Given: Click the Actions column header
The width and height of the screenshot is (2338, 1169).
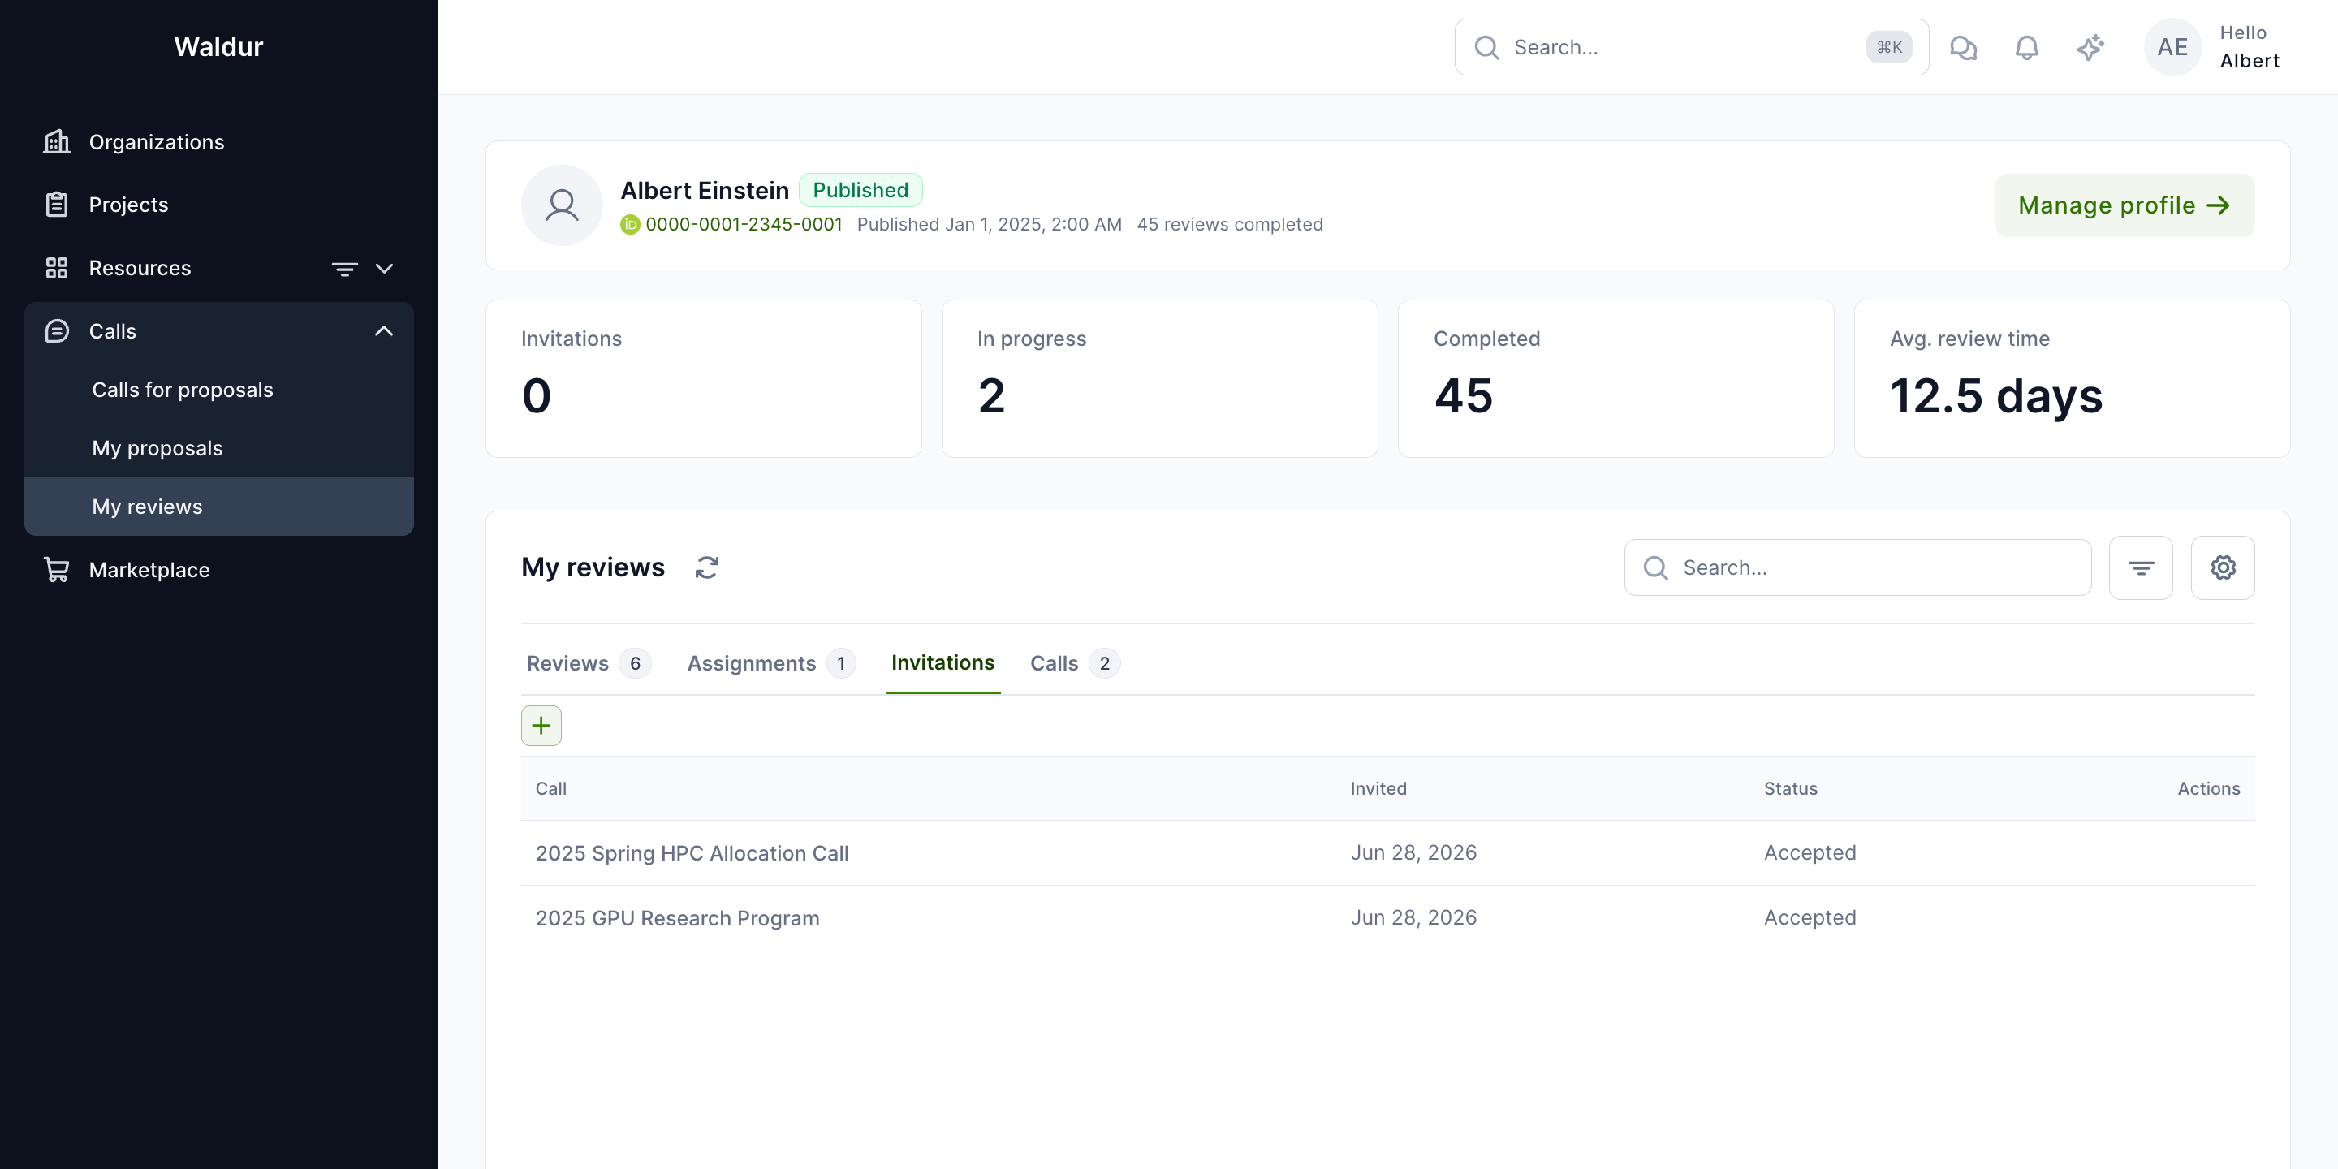Looking at the screenshot, I should click(2208, 789).
